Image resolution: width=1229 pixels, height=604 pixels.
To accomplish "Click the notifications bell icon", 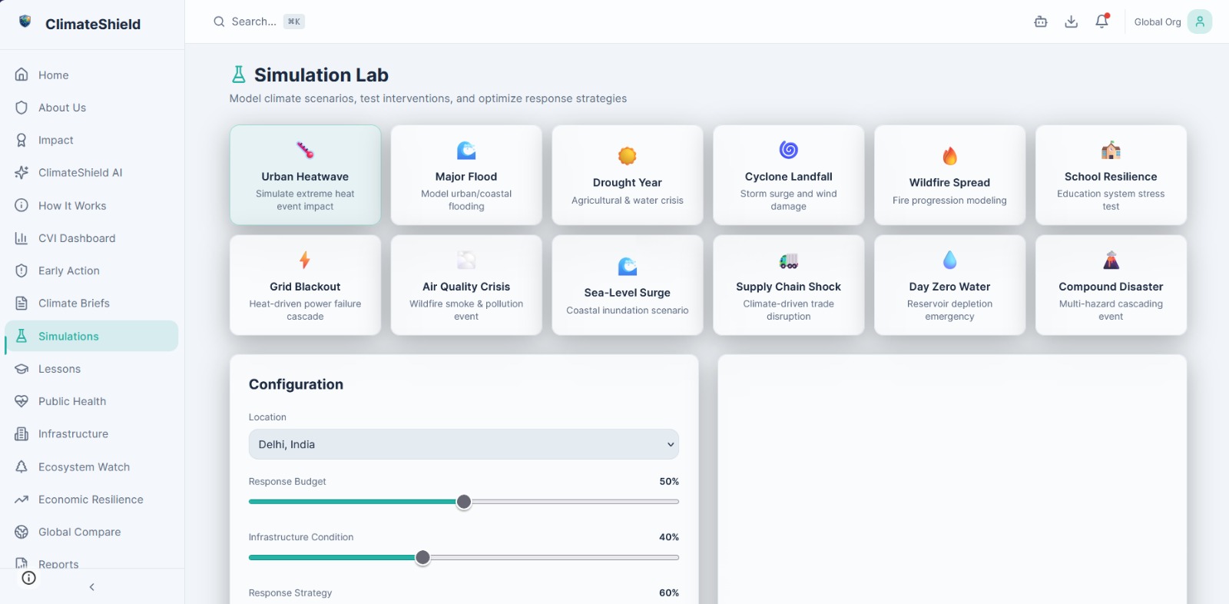I will [1101, 22].
